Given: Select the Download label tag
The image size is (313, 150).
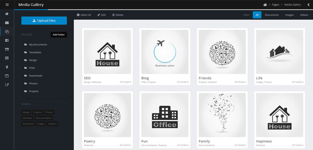Looking at the screenshot, I should pyautogui.click(x=28, y=124).
